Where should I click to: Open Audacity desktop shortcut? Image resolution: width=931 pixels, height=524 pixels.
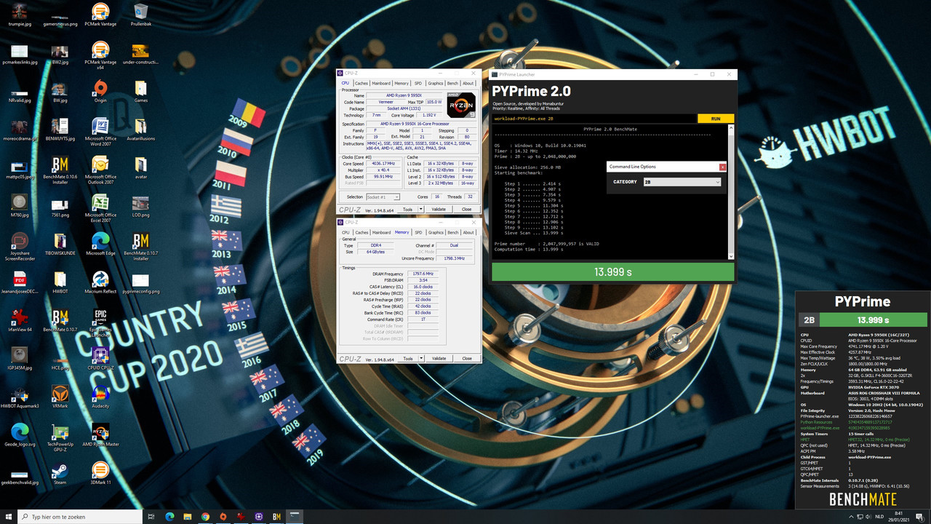(x=100, y=397)
